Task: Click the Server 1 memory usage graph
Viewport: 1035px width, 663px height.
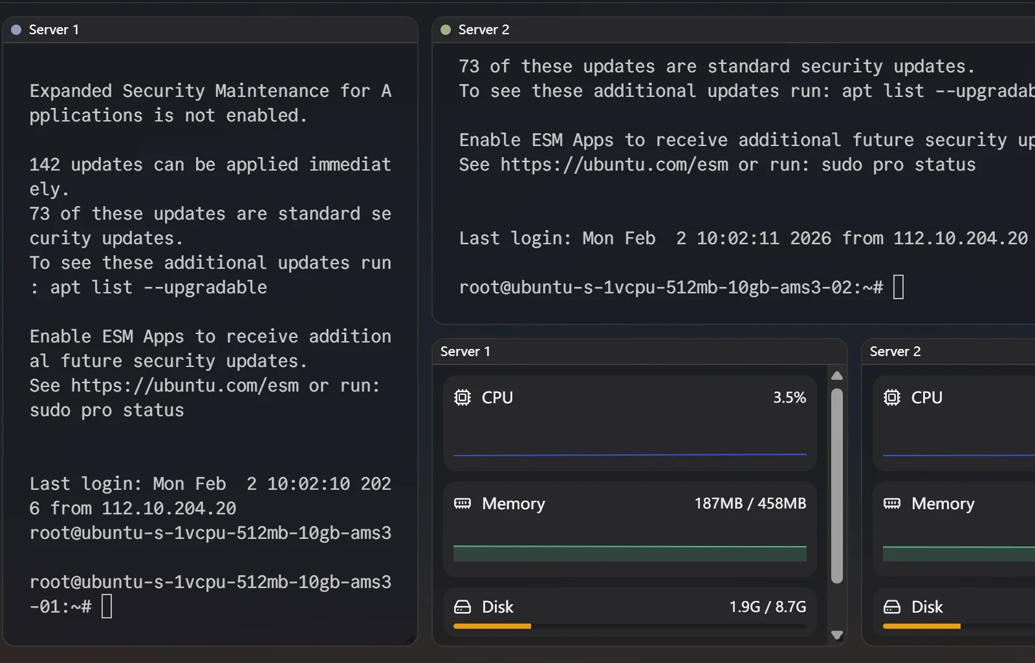Action: click(x=629, y=553)
